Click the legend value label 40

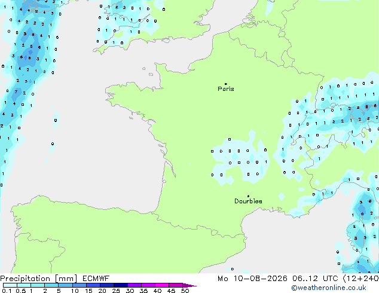pyautogui.click(x=157, y=291)
